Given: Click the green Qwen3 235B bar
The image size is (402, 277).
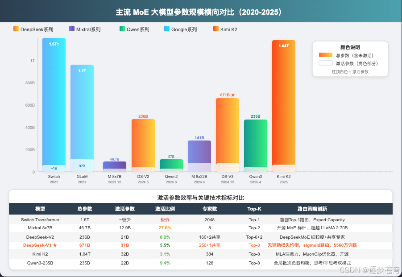Looking at the screenshot, I should [x=255, y=143].
